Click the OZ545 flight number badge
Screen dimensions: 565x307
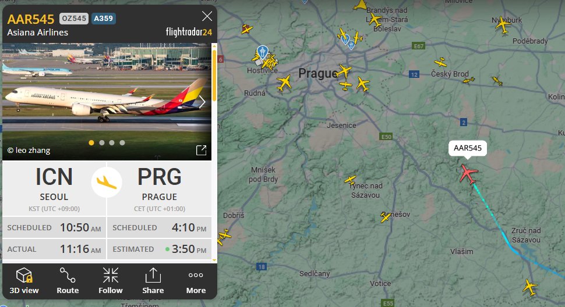tap(74, 19)
